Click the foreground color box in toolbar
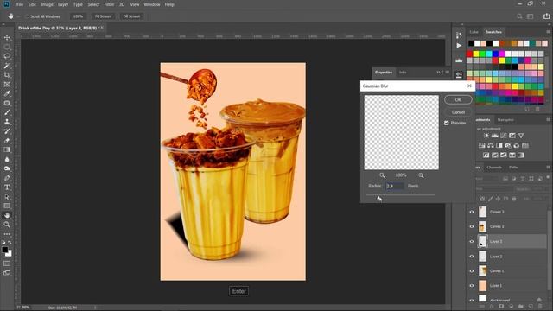Viewport: 553px width, 311px height. coord(5,250)
